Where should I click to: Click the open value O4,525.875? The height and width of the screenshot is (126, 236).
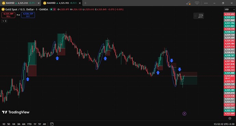coord(63,10)
